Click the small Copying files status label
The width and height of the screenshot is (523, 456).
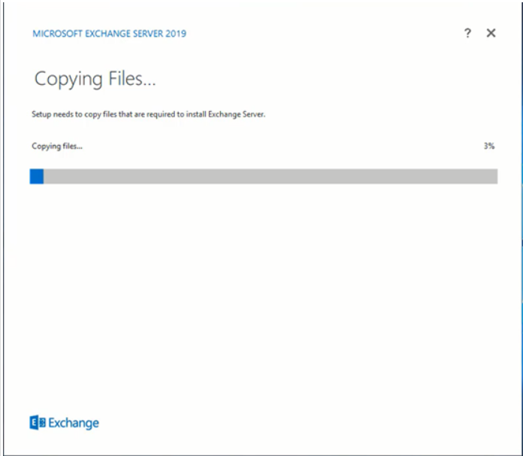(57, 146)
